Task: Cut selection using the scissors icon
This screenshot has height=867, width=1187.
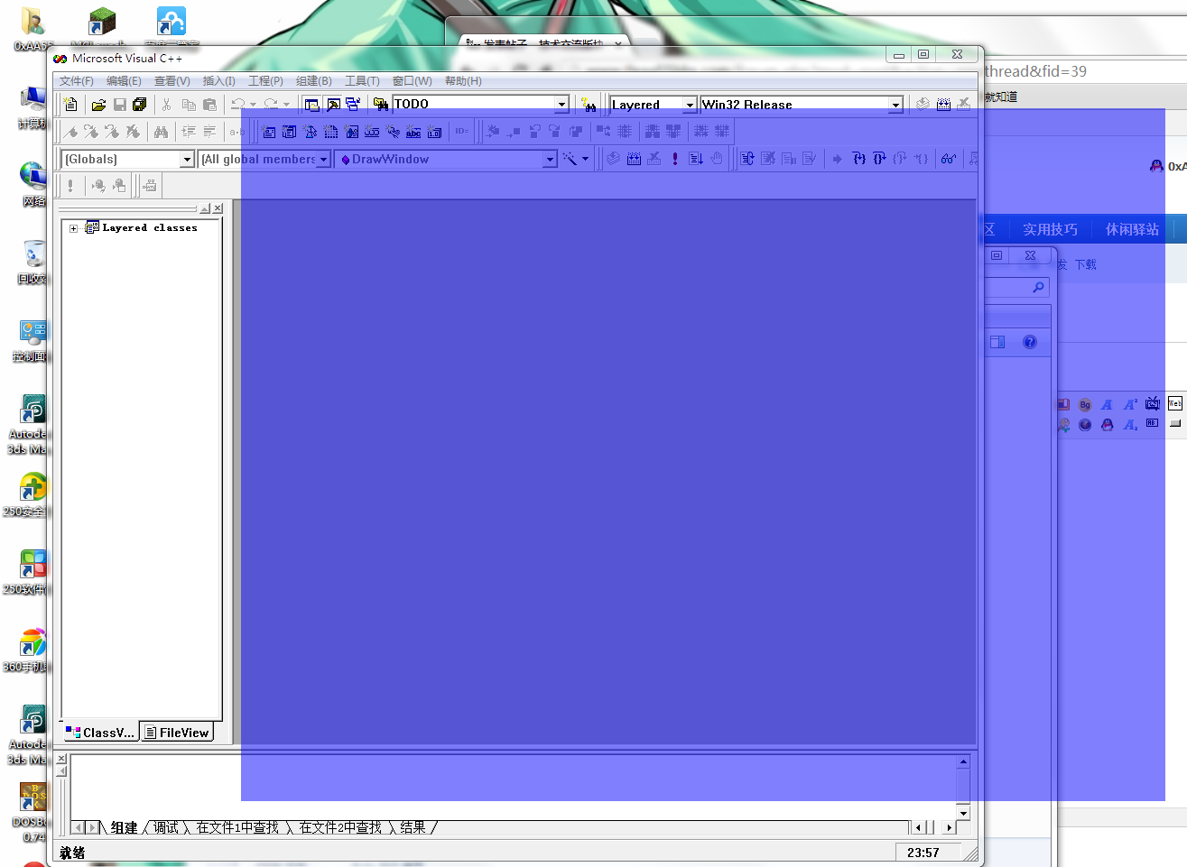Action: tap(166, 104)
